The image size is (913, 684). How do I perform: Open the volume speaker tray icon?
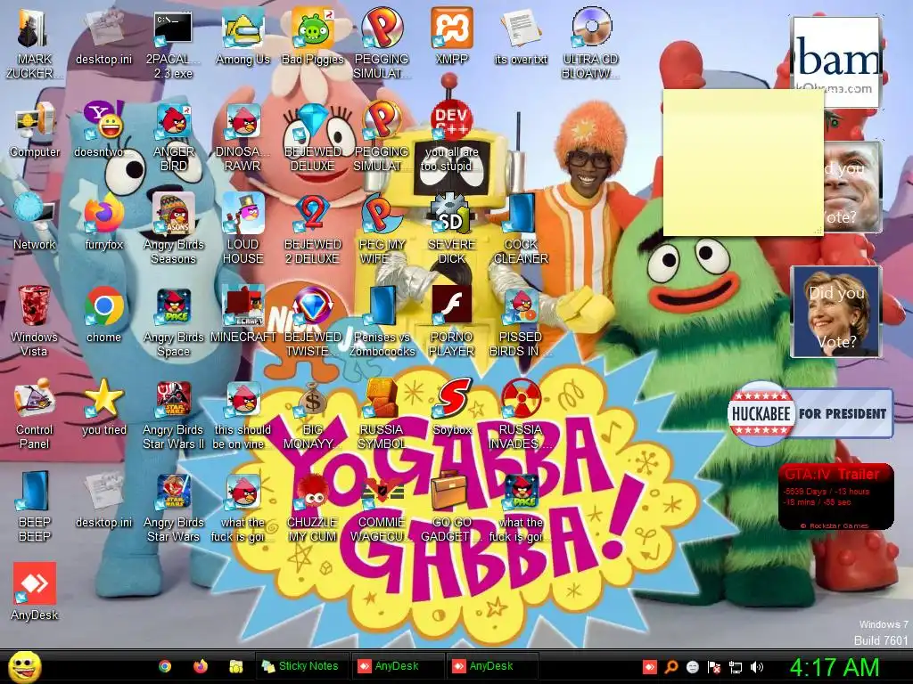coord(757,667)
